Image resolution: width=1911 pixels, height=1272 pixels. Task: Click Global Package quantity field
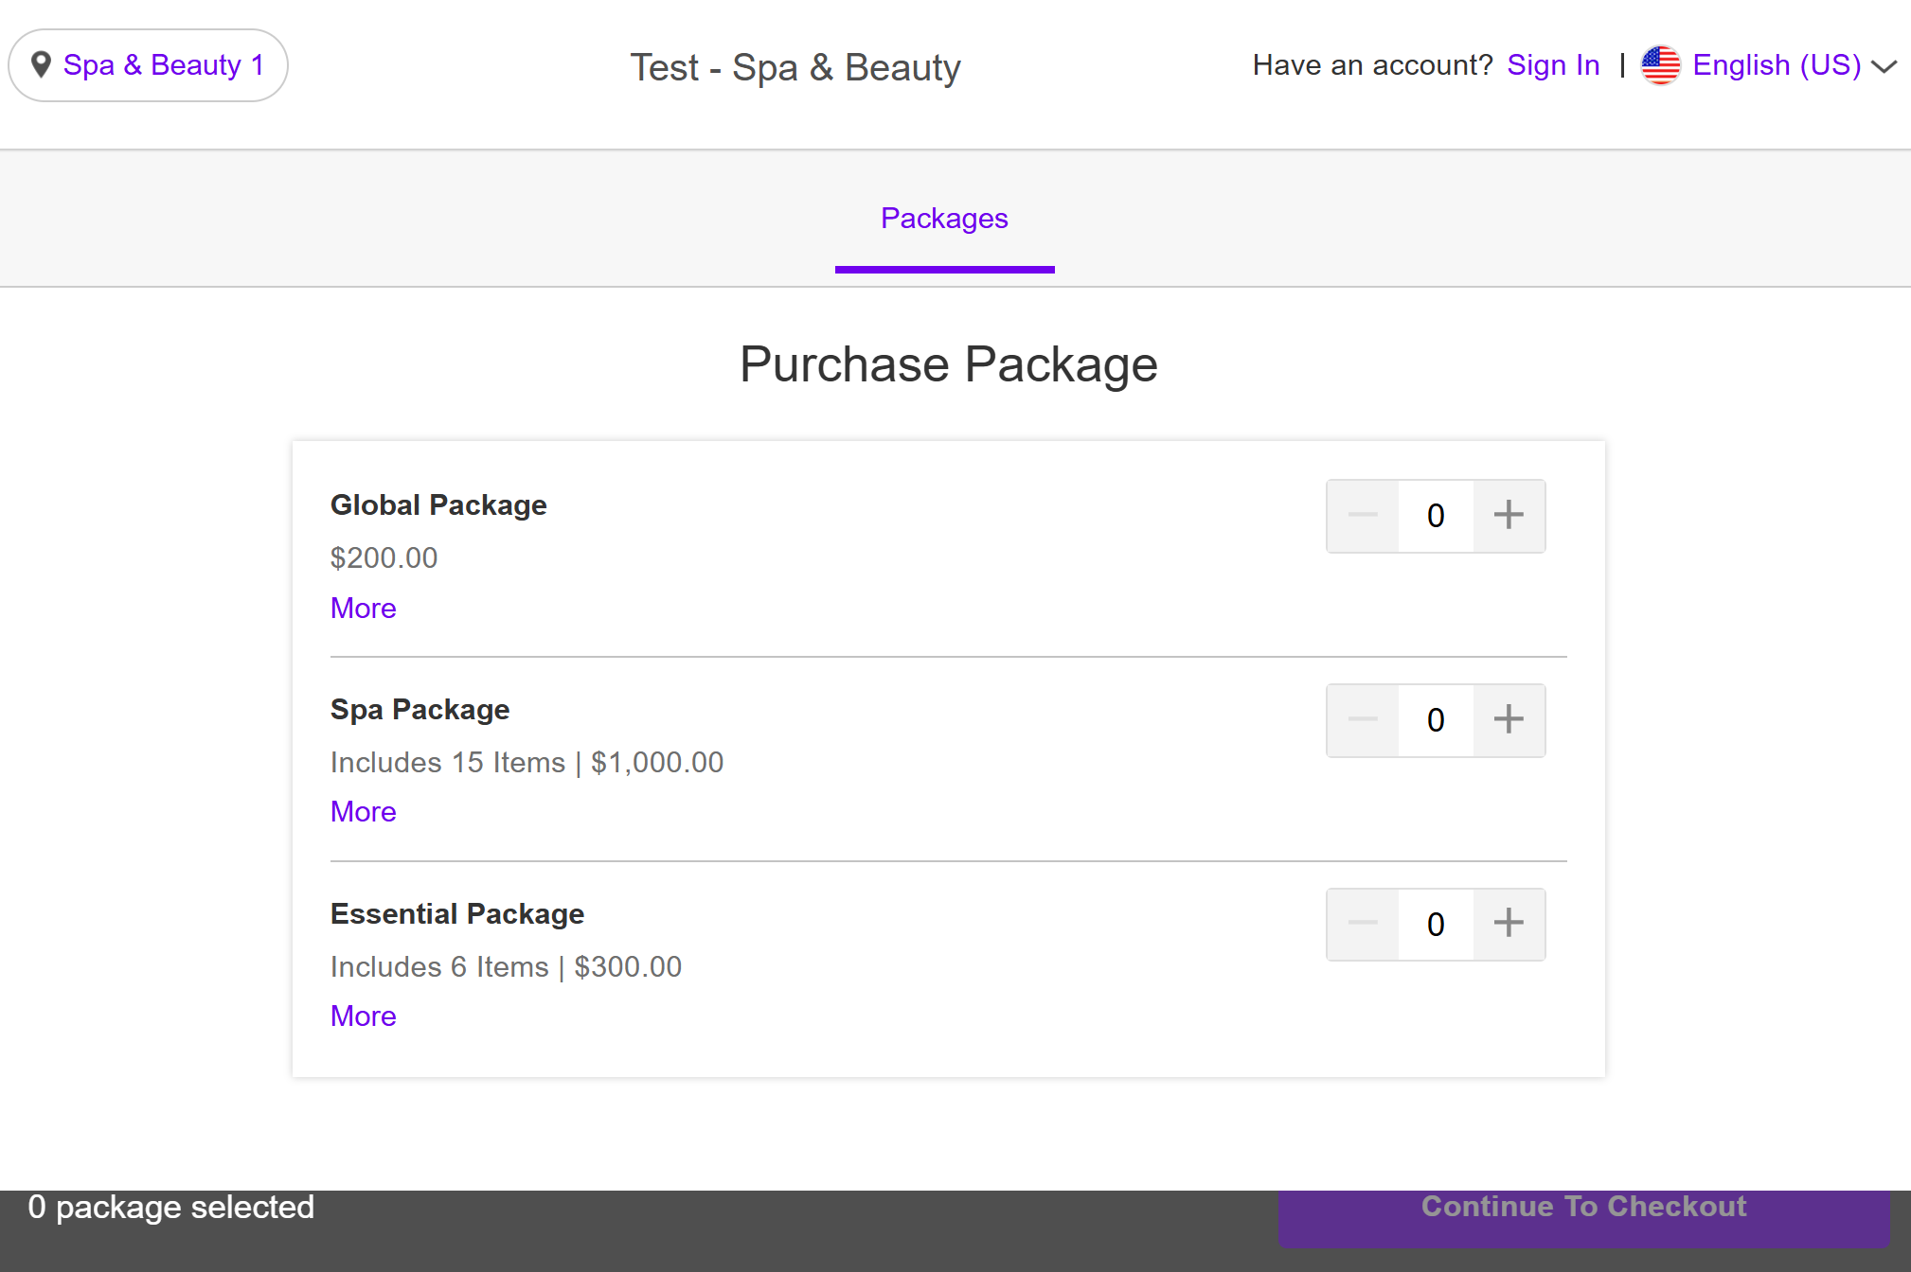click(x=1436, y=516)
